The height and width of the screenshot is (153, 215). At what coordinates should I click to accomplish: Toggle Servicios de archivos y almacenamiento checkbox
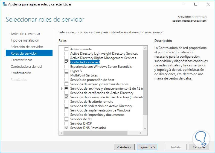66,89
